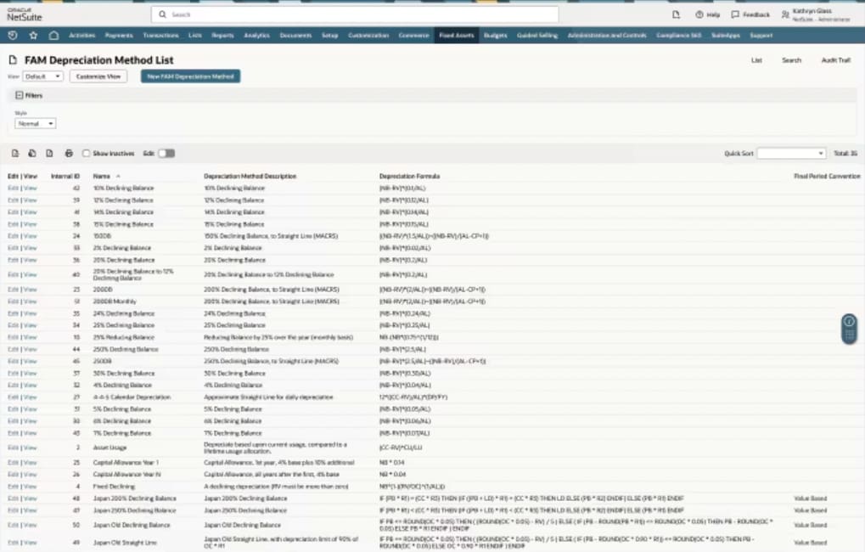Go to the Home icon
This screenshot has height=552, width=865.
pyautogui.click(x=53, y=36)
